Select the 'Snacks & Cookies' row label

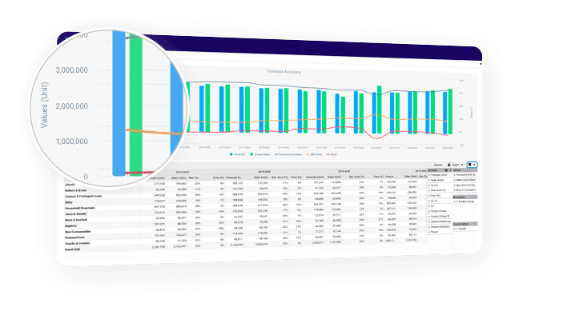coord(77,243)
